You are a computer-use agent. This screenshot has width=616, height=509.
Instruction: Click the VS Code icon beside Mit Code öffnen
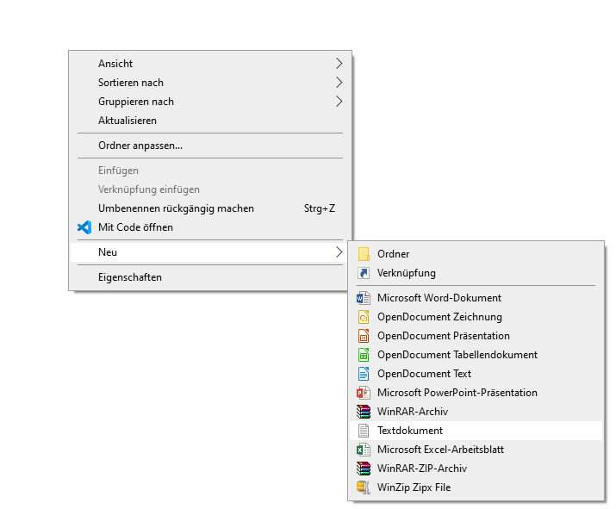pyautogui.click(x=84, y=227)
